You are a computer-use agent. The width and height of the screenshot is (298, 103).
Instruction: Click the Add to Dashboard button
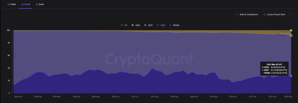pyautogui.click(x=247, y=14)
